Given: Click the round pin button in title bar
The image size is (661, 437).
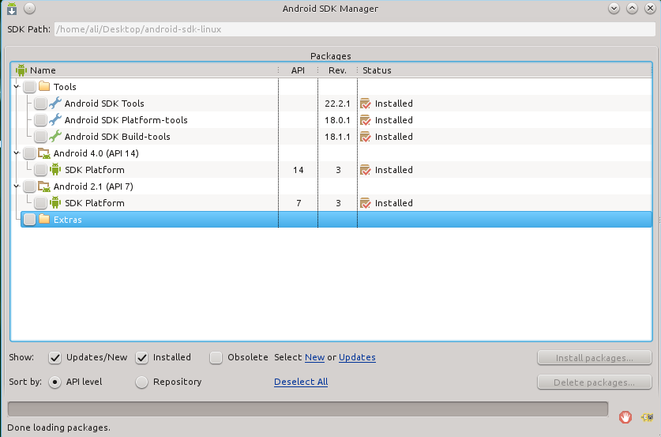Looking at the screenshot, I should 29,8.
